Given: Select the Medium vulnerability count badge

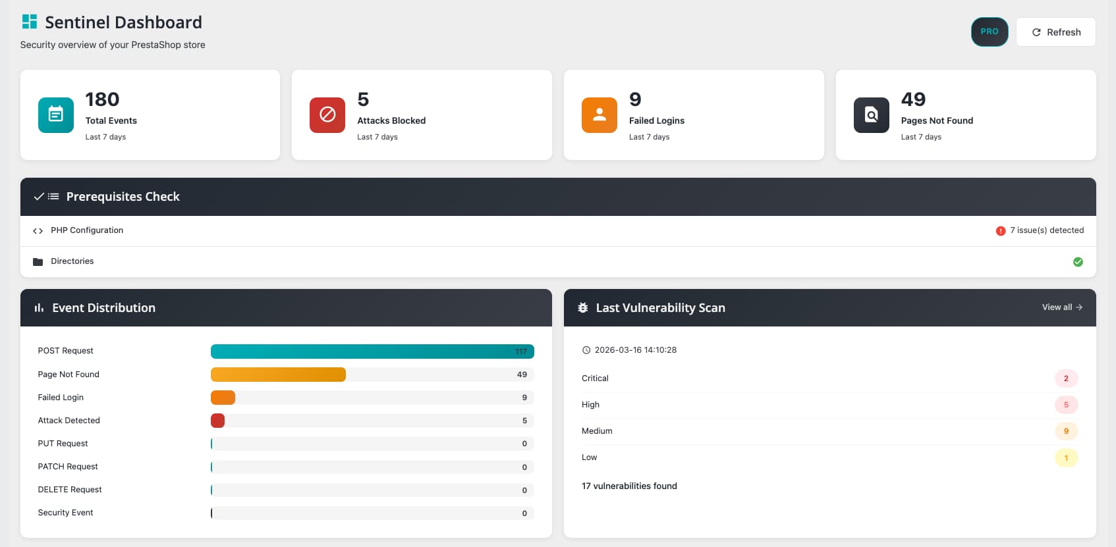Looking at the screenshot, I should coord(1065,431).
